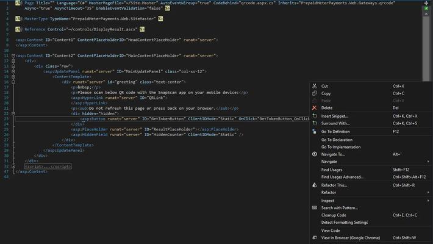Collapse the MainUpdatePanel block
Screen dimensions: 433x244
(x=13, y=71)
